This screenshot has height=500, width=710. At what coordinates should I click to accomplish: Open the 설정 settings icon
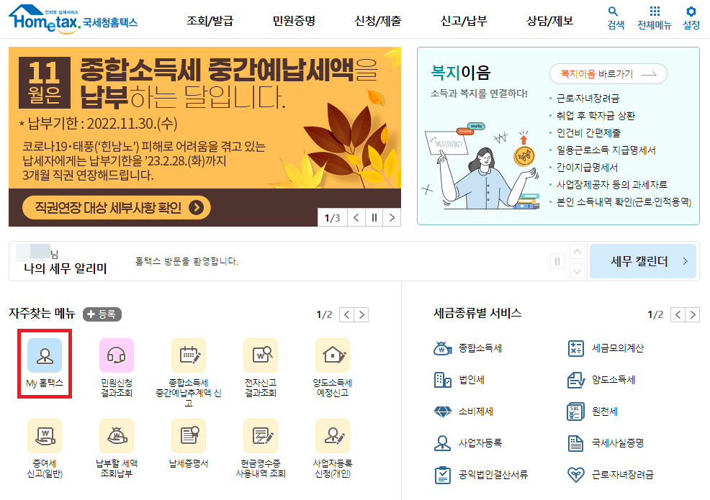[x=692, y=17]
